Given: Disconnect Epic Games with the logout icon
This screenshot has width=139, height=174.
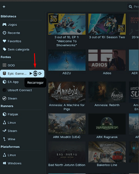Looking at the screenshot, I should (40, 73).
